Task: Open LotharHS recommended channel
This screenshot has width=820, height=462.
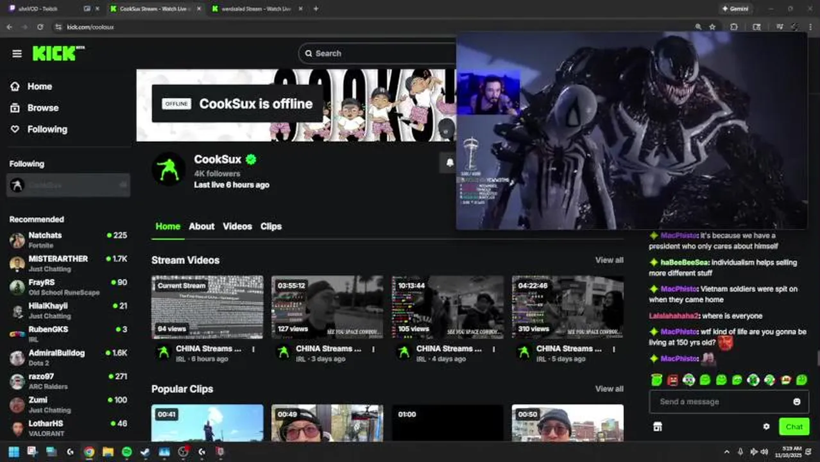Action: click(69, 428)
